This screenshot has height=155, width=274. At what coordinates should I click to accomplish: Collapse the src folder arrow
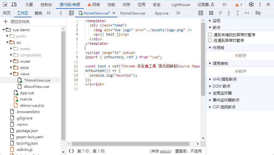pyautogui.click(x=7, y=42)
